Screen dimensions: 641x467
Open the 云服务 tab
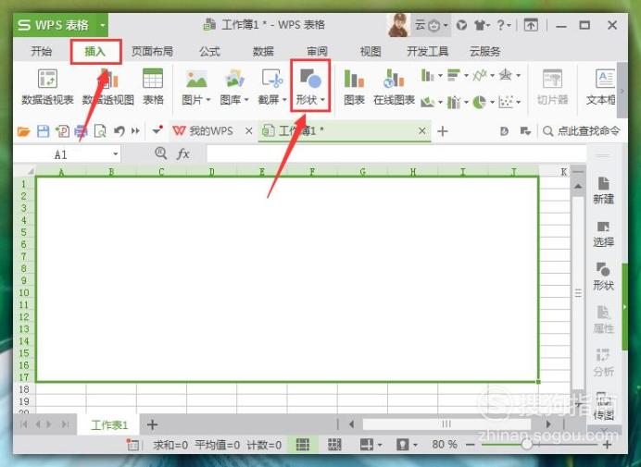pyautogui.click(x=484, y=52)
